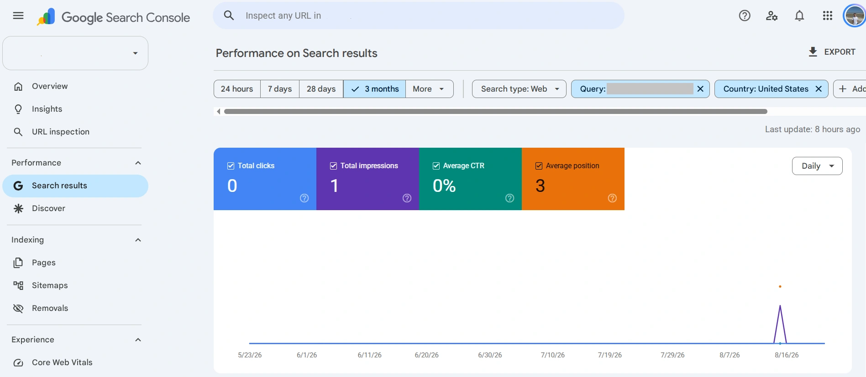Open Discover report in sidebar

[75, 208]
